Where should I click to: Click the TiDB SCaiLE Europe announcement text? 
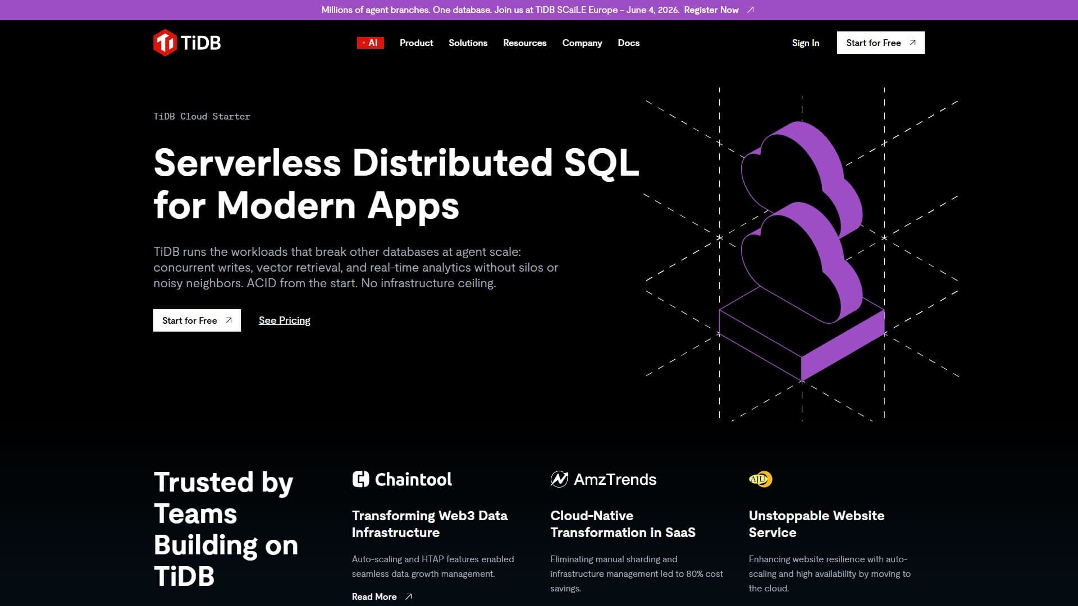click(500, 10)
